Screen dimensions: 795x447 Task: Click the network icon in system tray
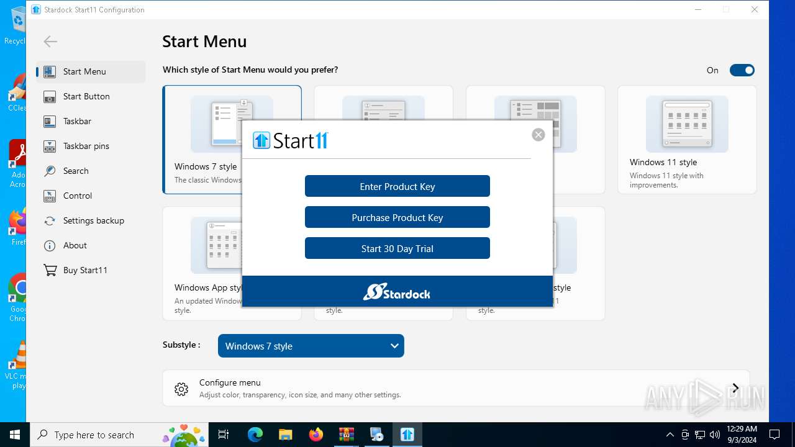[x=700, y=435]
